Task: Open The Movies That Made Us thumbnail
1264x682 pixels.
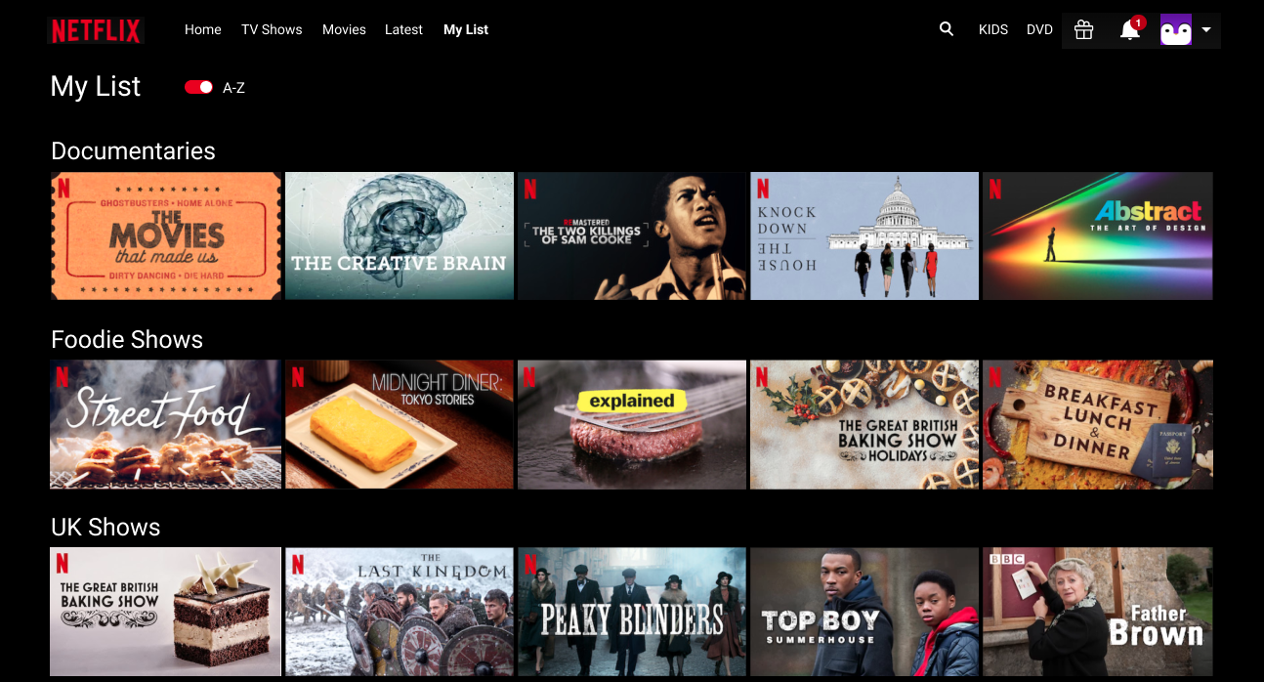Action: pyautogui.click(x=166, y=236)
